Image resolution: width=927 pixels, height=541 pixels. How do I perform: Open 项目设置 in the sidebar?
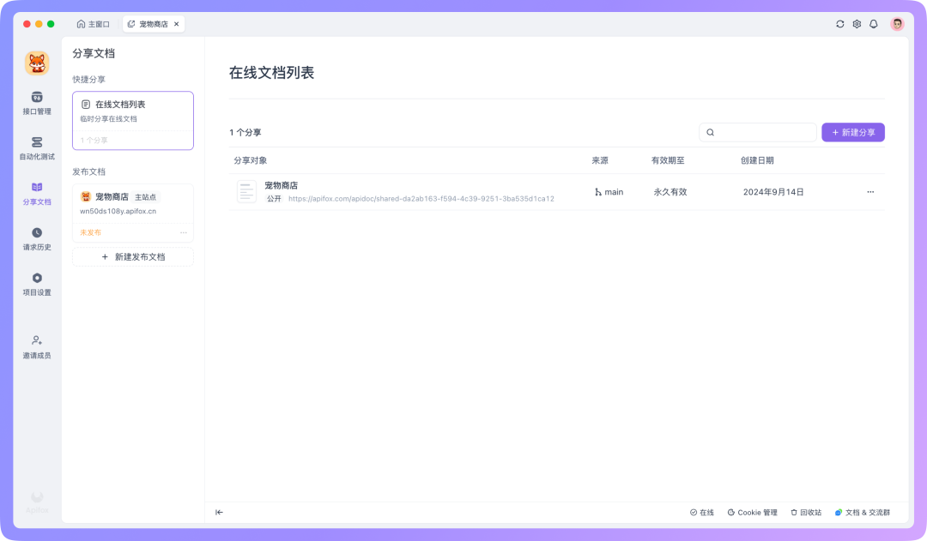(36, 283)
